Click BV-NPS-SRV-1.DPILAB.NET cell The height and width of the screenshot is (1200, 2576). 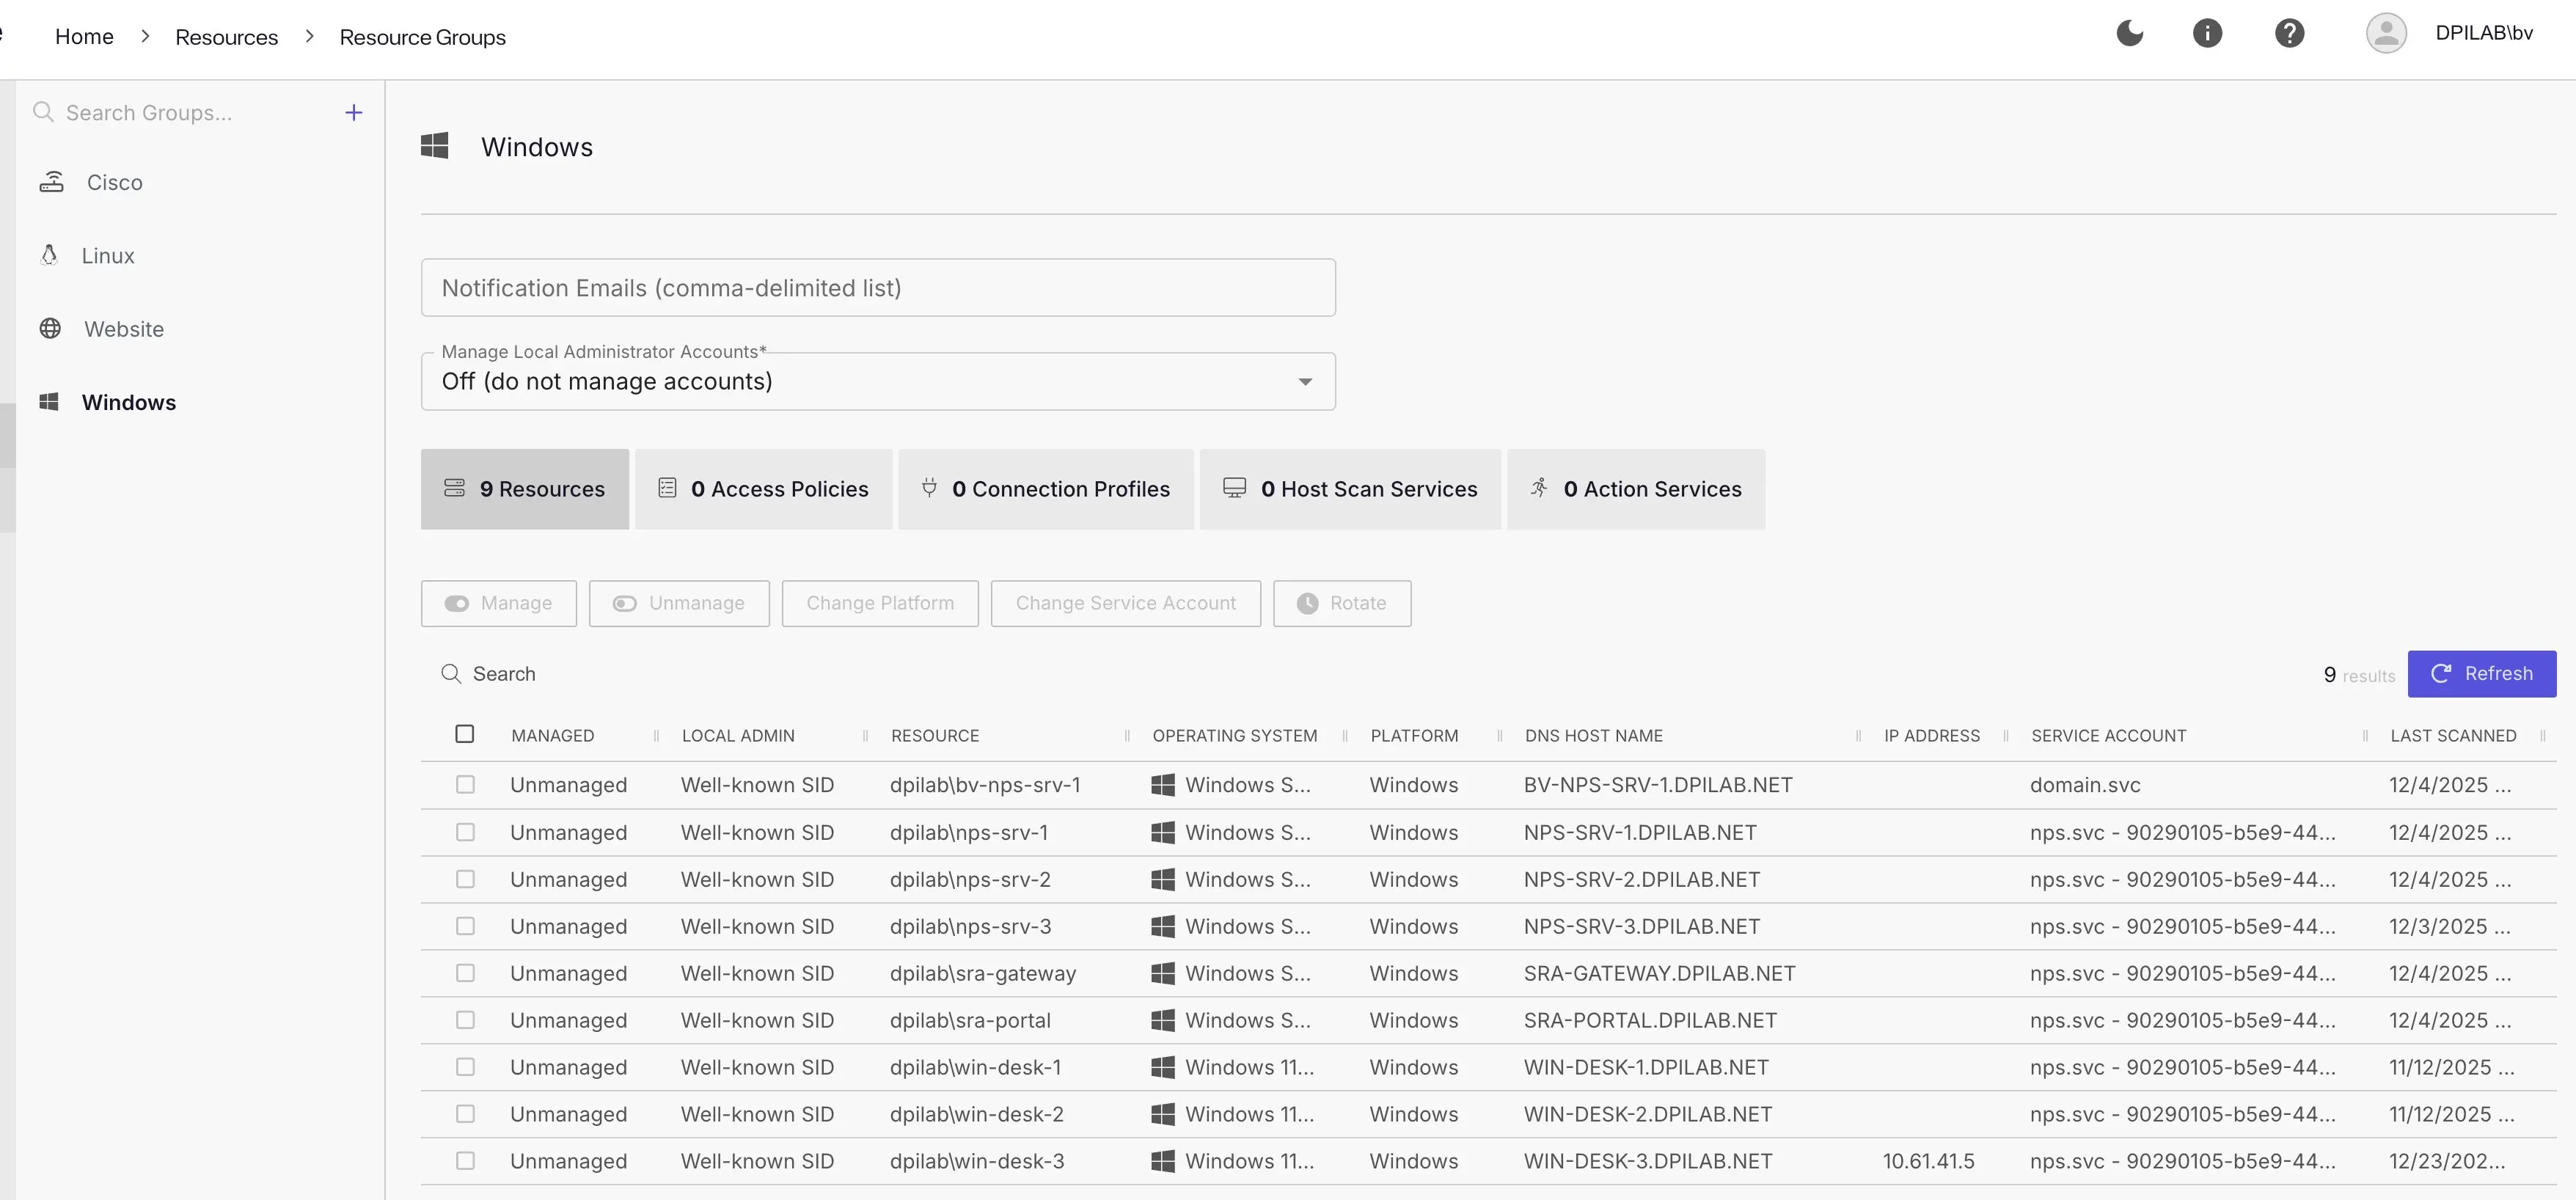[x=1658, y=785]
